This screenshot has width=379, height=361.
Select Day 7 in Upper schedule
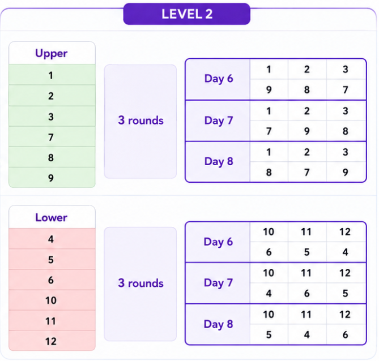click(x=218, y=121)
